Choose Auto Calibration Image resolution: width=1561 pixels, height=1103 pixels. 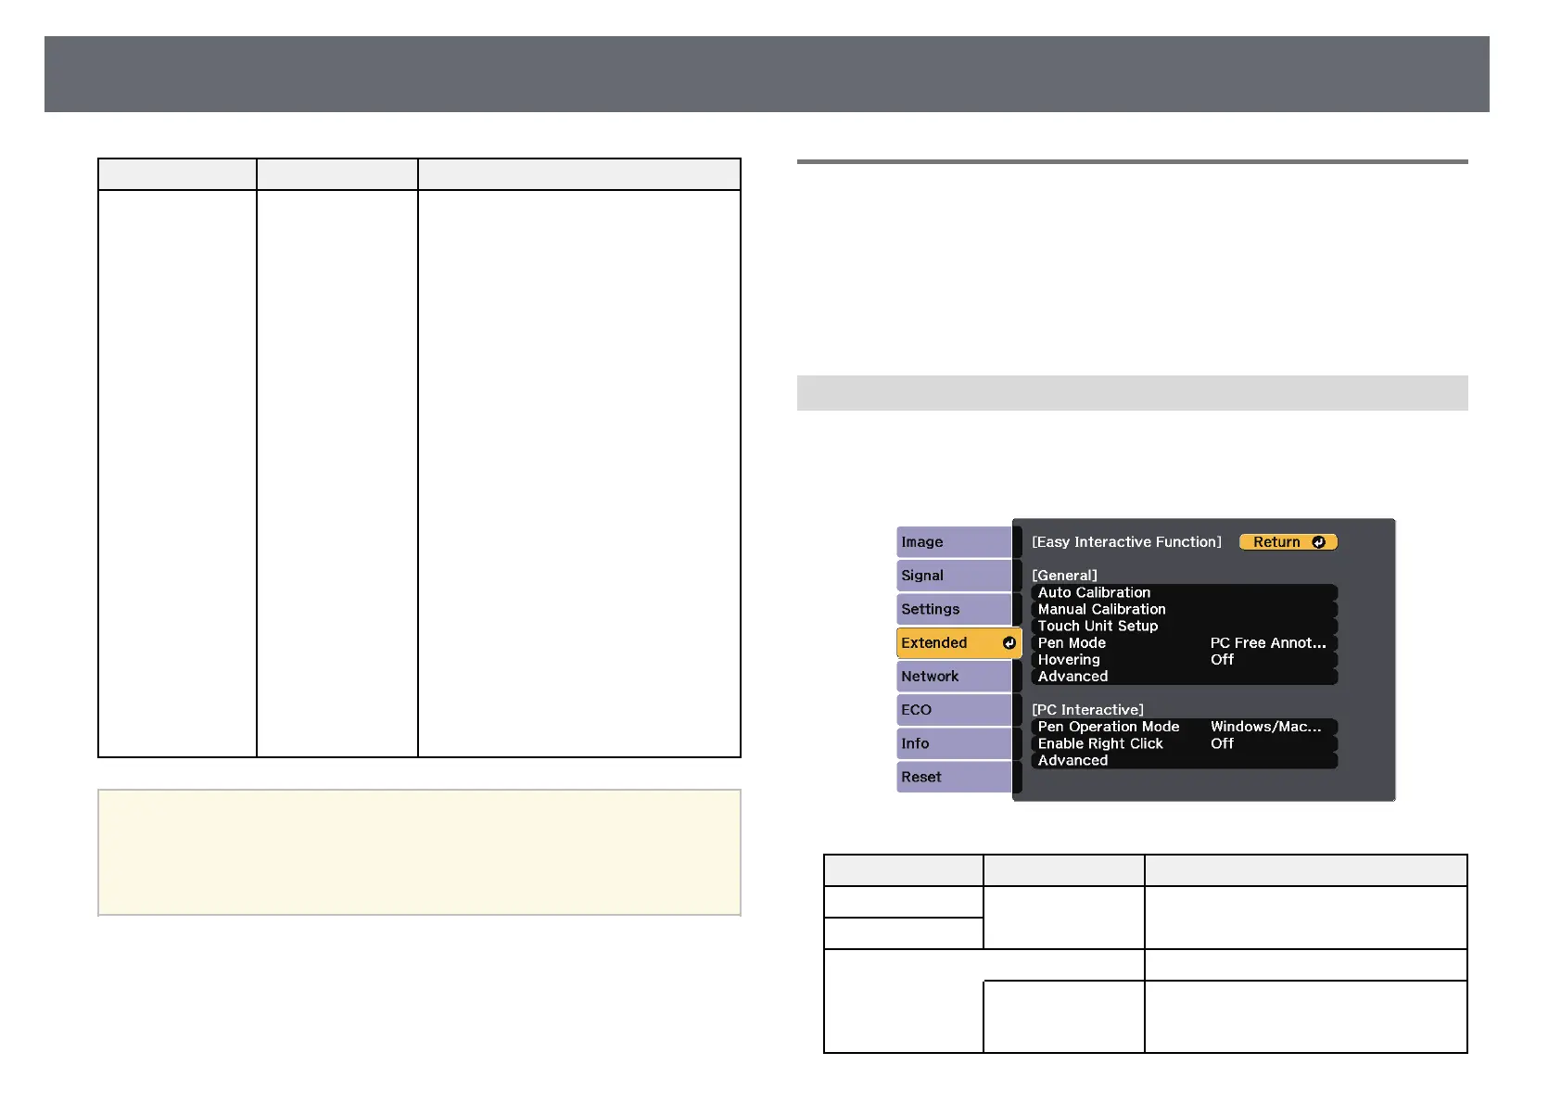click(x=1184, y=592)
